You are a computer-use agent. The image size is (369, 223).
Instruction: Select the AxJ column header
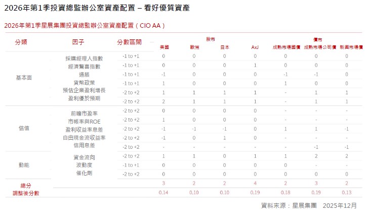[255, 47]
